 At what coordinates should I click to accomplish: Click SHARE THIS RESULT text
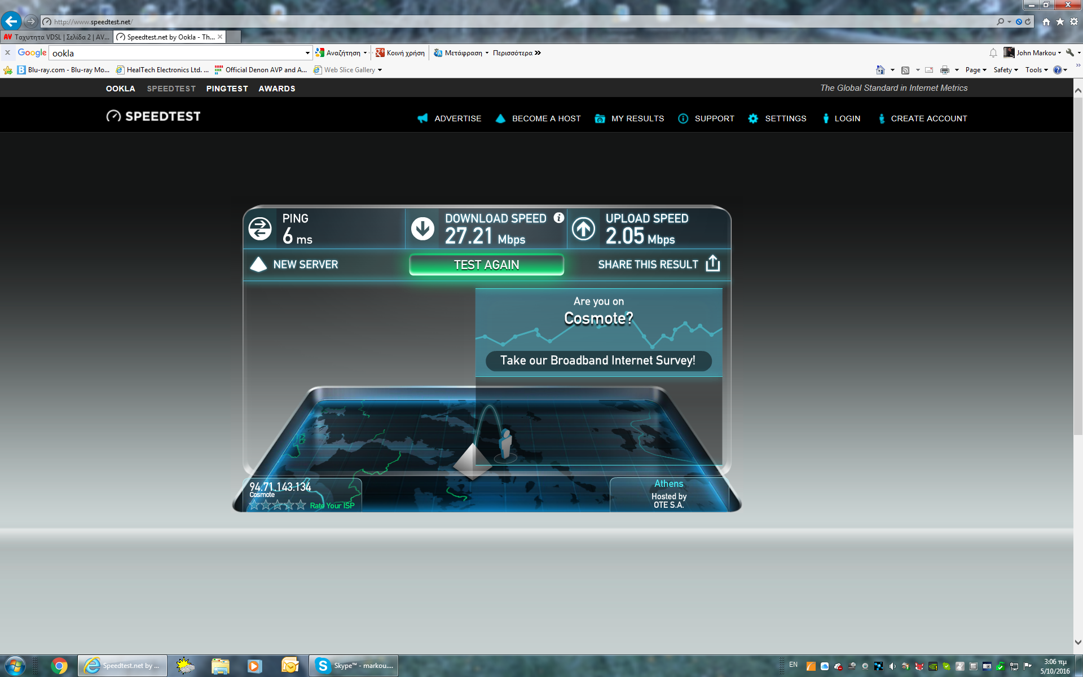pyautogui.click(x=648, y=265)
